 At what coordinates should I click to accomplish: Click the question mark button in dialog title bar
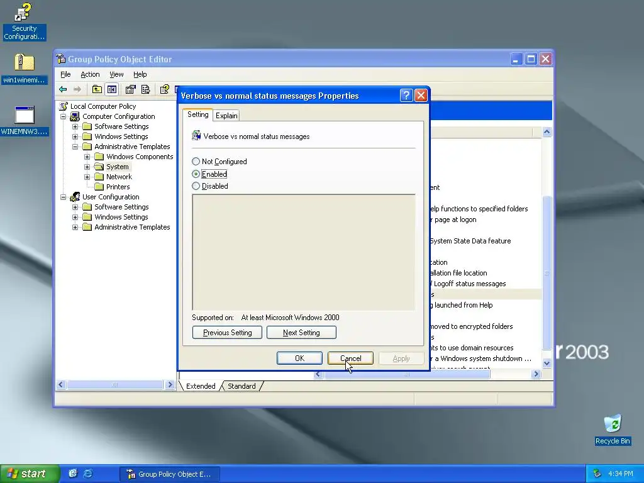pyautogui.click(x=406, y=96)
